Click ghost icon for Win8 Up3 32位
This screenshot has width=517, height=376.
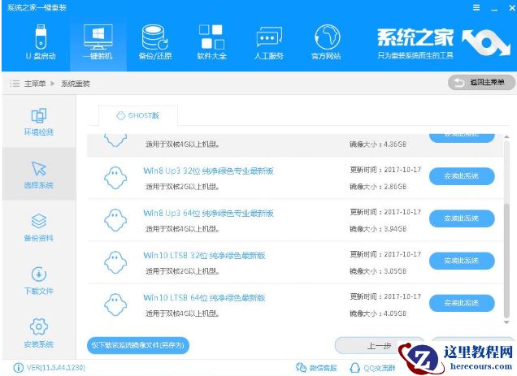(115, 178)
